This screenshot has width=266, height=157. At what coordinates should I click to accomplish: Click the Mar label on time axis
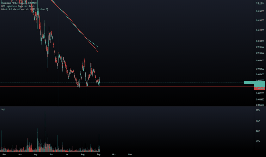pos(4,154)
